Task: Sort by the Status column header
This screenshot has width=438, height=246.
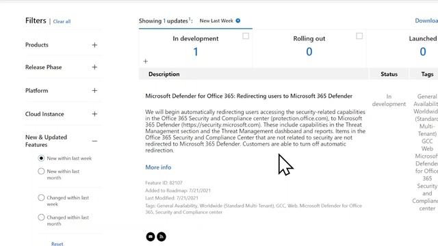Action: tap(389, 74)
